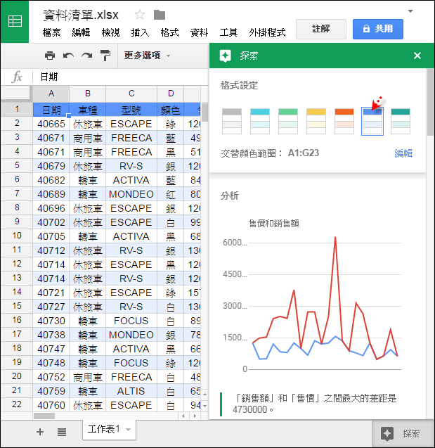Star the 資料清單.xlsx document
This screenshot has height=448, width=435.
click(140, 15)
